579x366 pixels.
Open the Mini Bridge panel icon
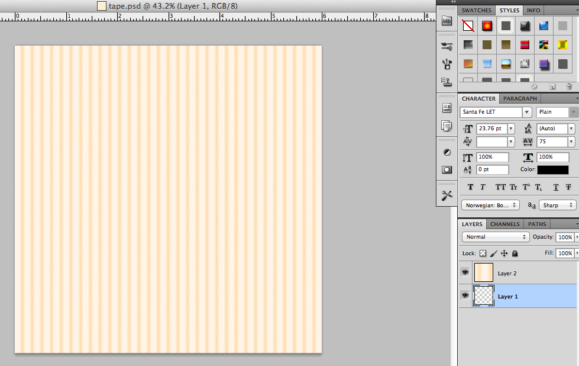tap(447, 22)
